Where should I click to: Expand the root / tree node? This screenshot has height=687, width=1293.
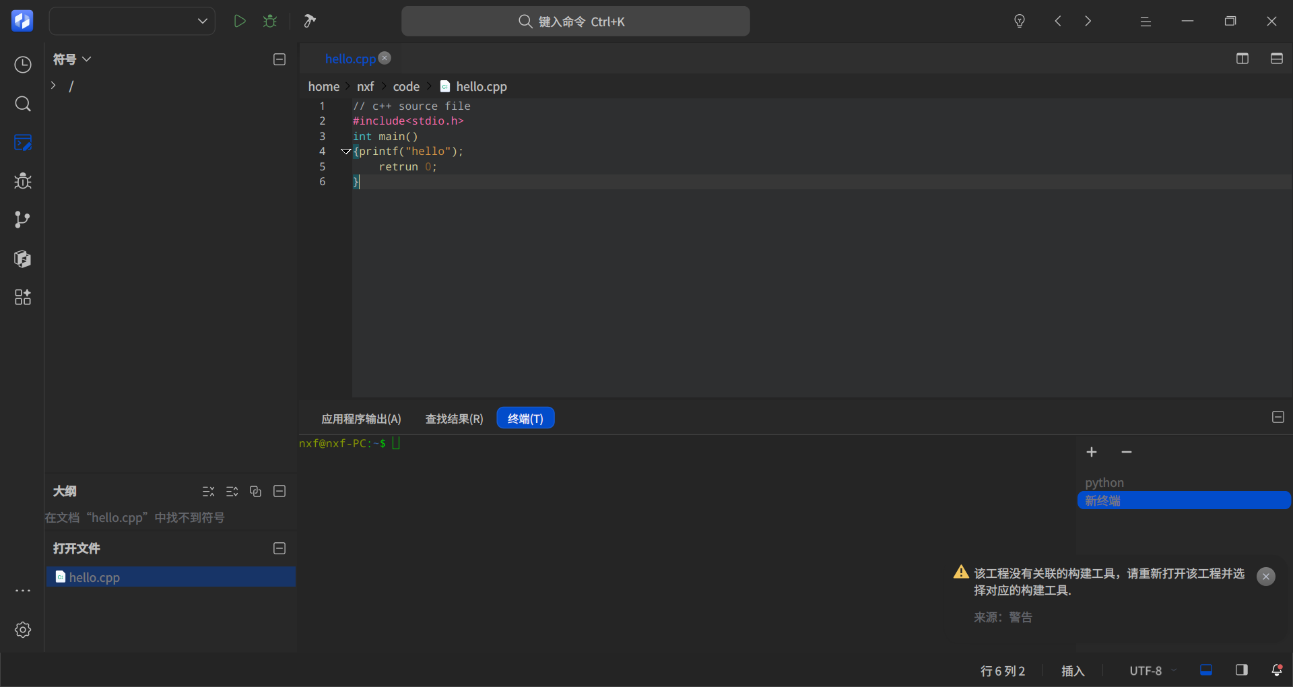pyautogui.click(x=53, y=86)
